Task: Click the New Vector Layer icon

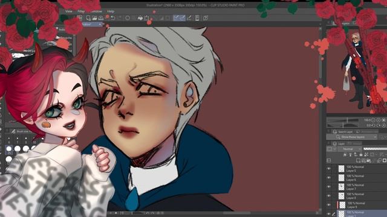Action: click(363, 161)
